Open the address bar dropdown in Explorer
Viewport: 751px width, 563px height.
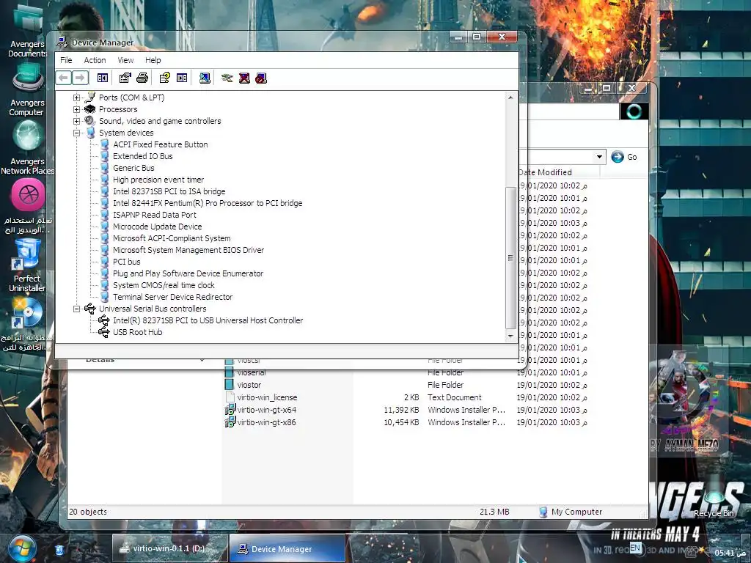coord(599,157)
